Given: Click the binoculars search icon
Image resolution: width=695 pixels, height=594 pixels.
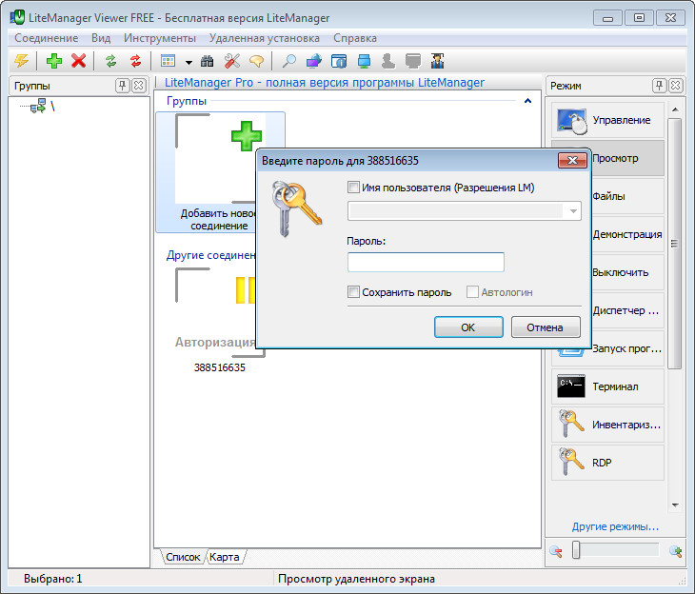Looking at the screenshot, I should coord(207,61).
